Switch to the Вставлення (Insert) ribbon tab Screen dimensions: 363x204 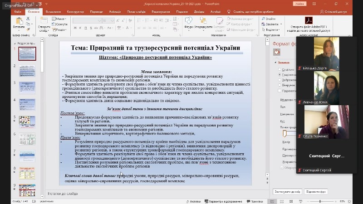point(53,11)
